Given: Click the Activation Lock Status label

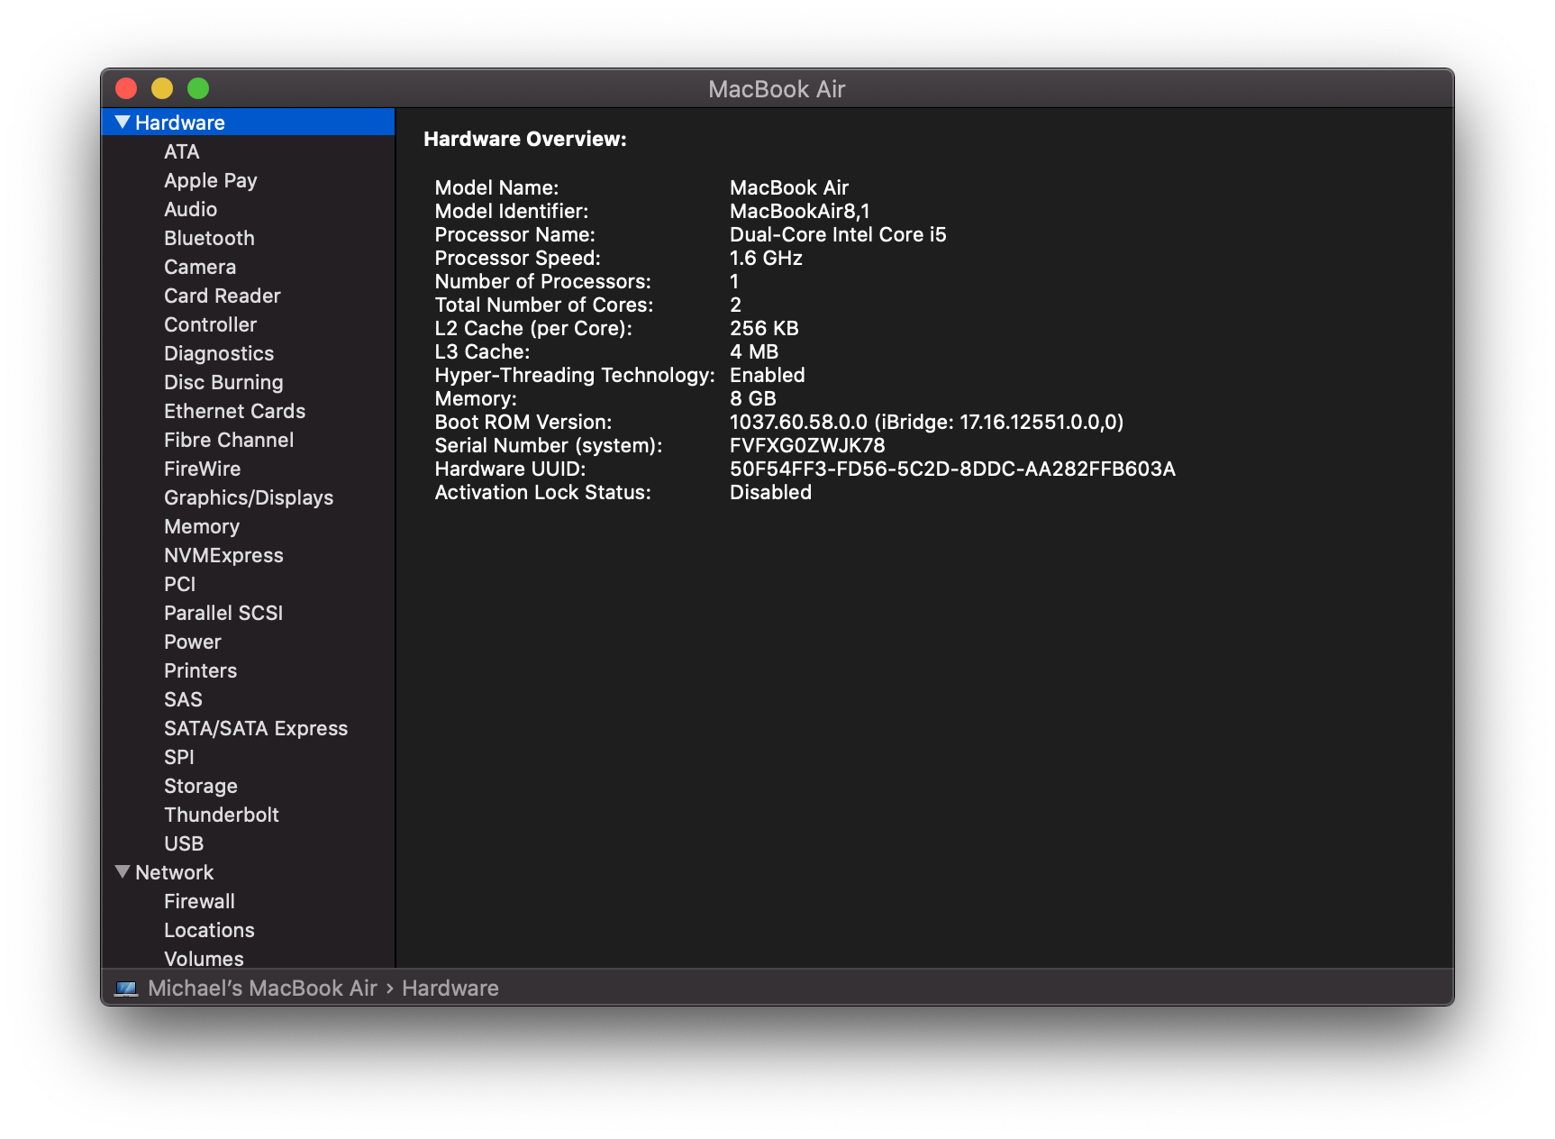Looking at the screenshot, I should (543, 492).
